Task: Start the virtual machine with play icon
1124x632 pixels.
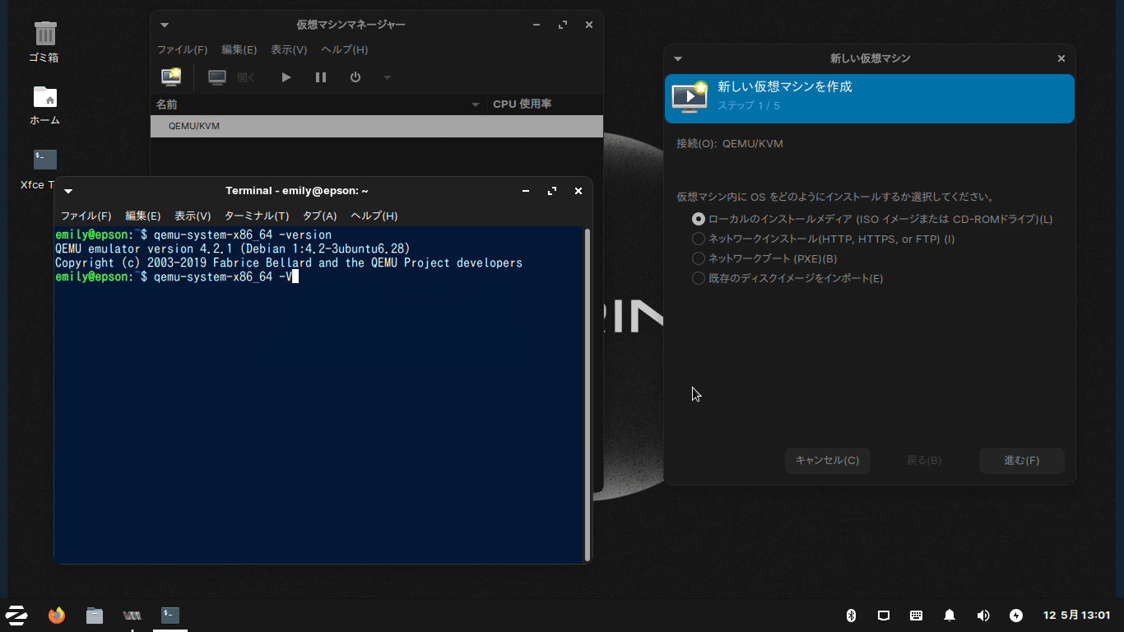Action: [x=286, y=77]
